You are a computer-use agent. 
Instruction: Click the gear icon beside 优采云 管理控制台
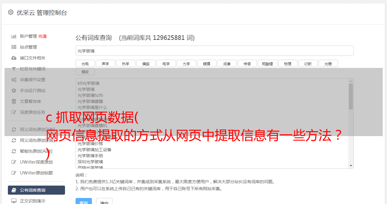pos(11,12)
